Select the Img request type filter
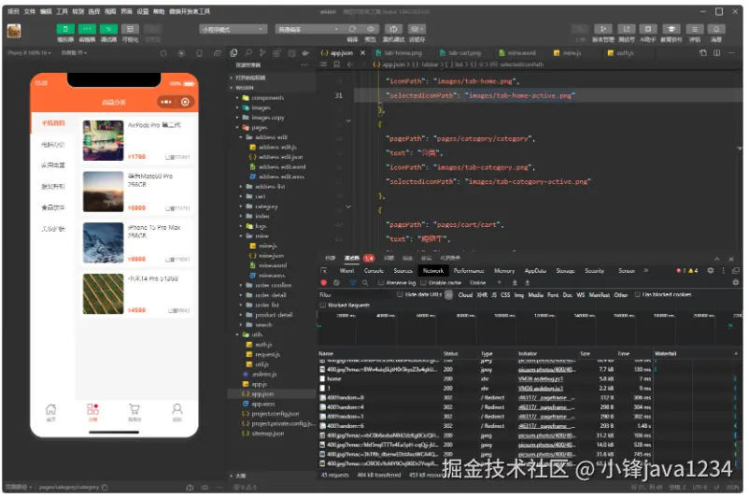This screenshot has height=498, width=749. (518, 295)
